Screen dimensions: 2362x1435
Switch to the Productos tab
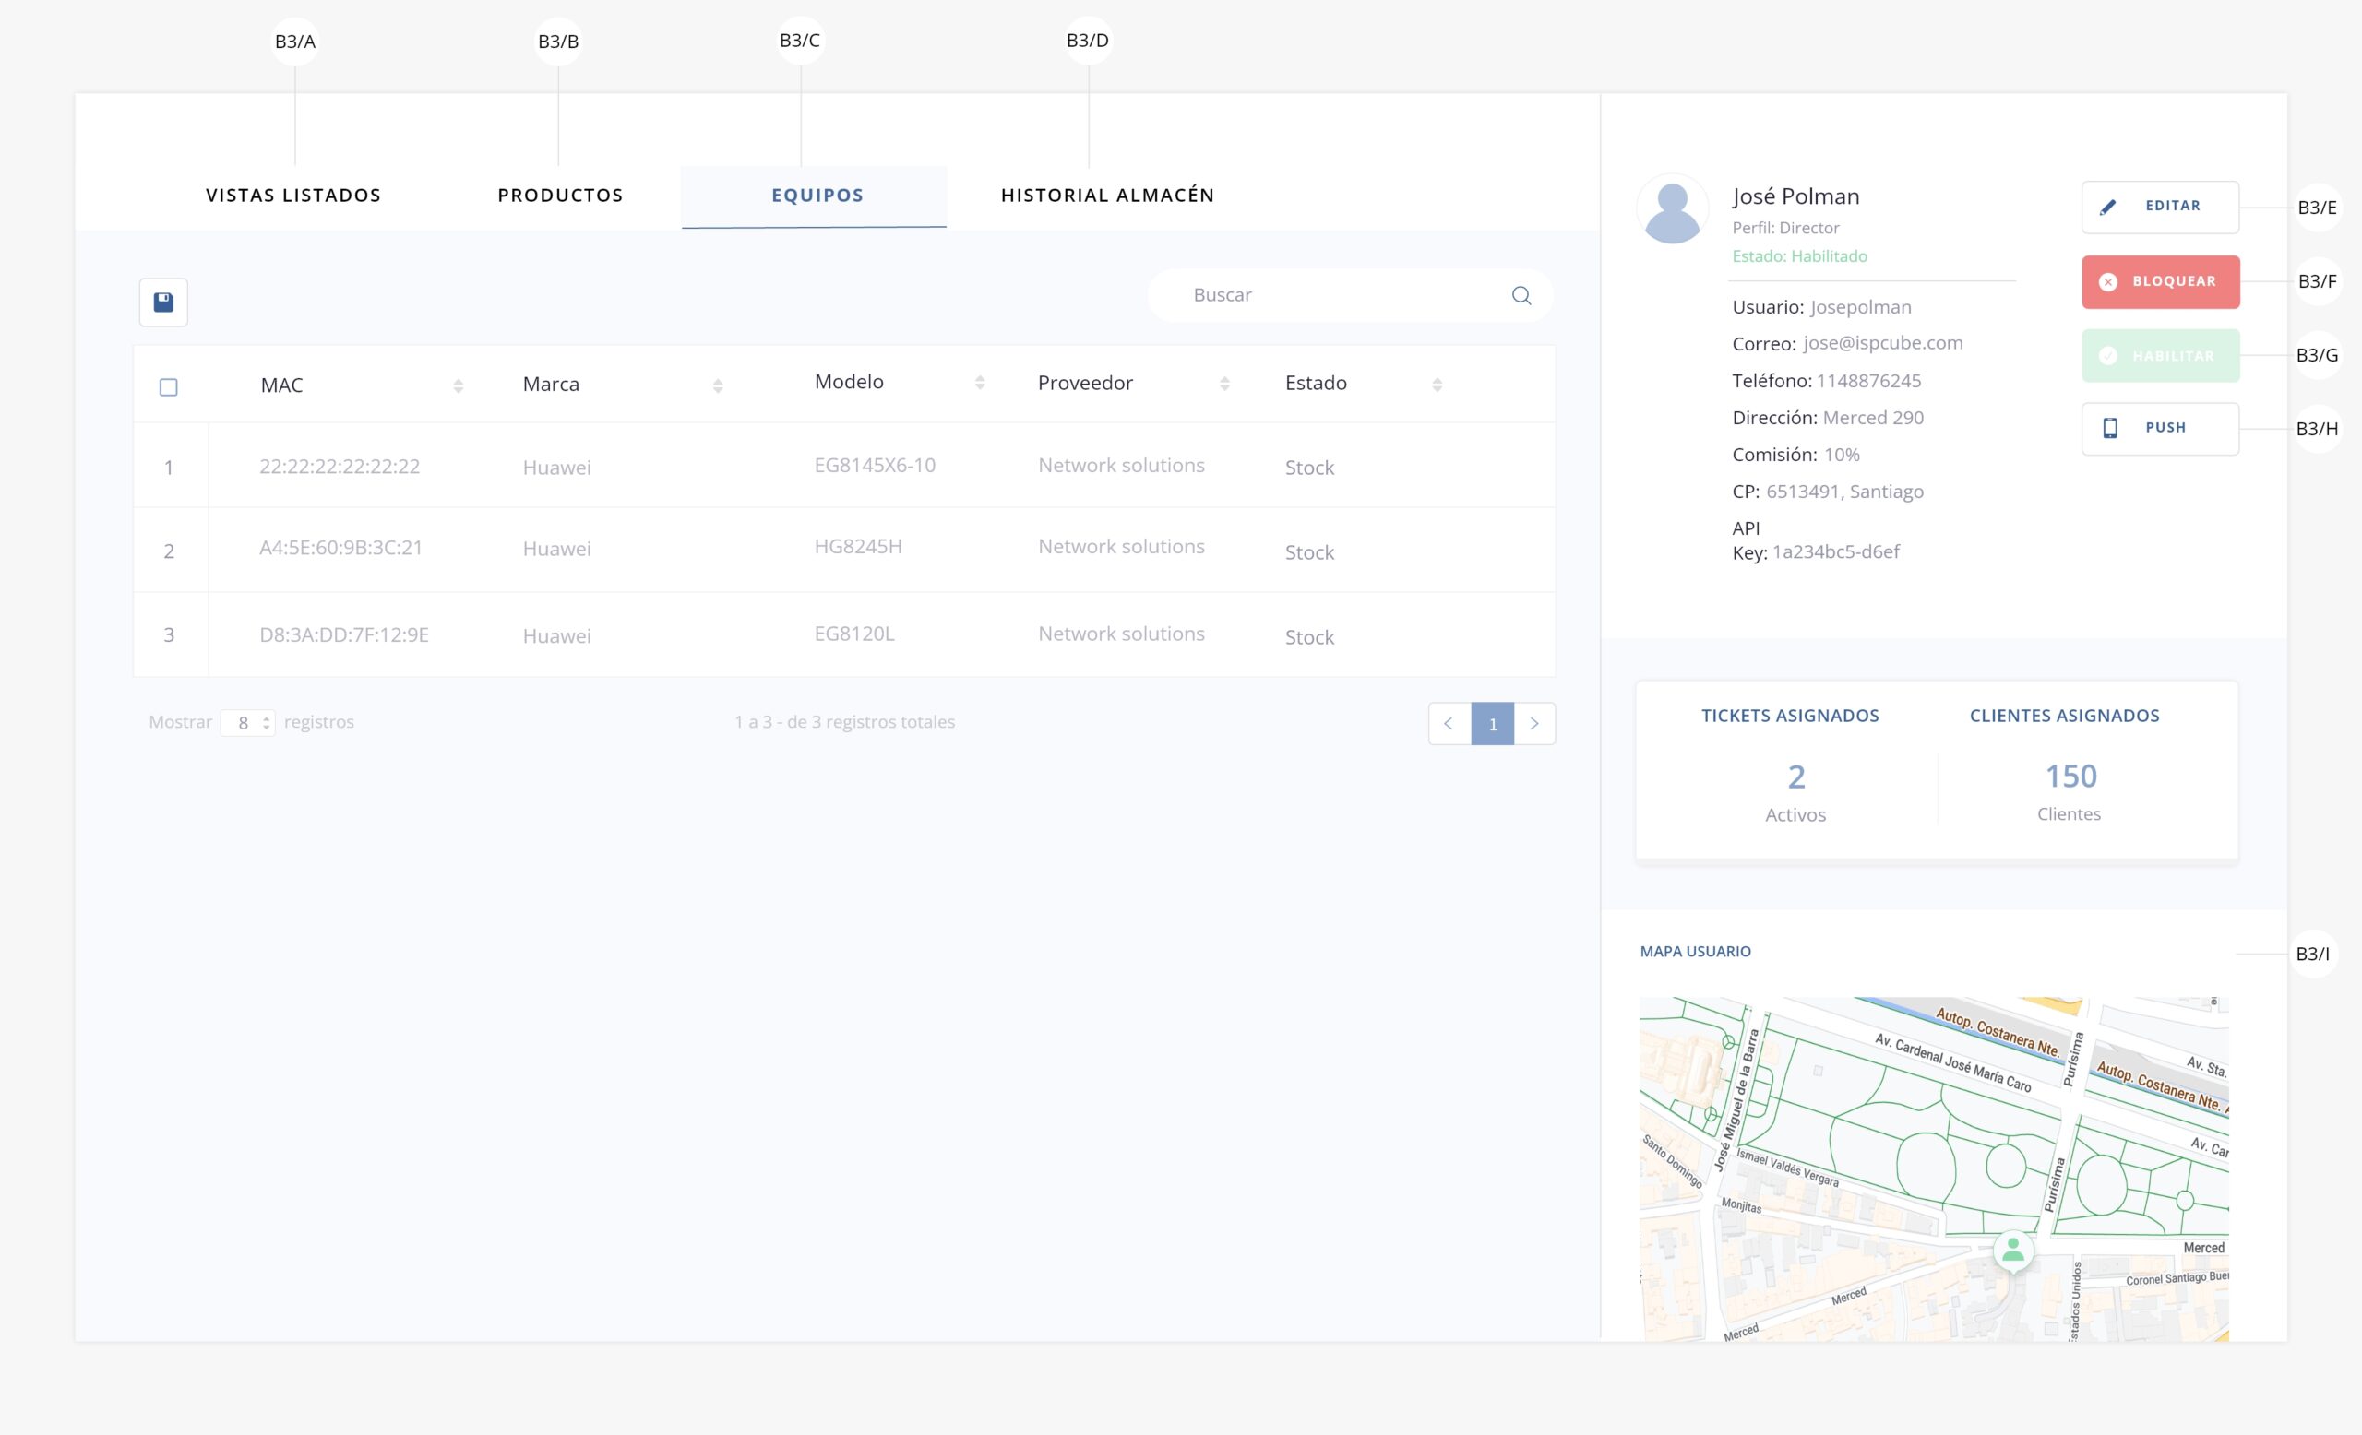(560, 196)
